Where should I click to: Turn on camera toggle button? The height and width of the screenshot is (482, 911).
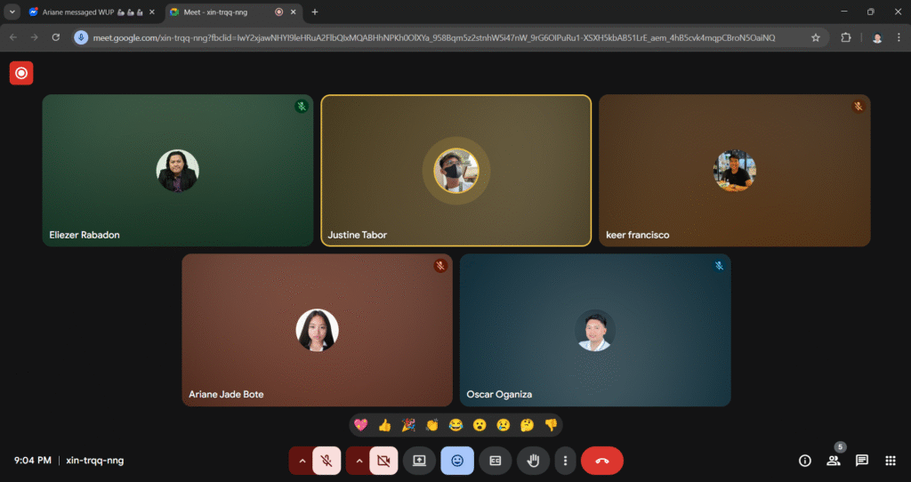(x=383, y=461)
